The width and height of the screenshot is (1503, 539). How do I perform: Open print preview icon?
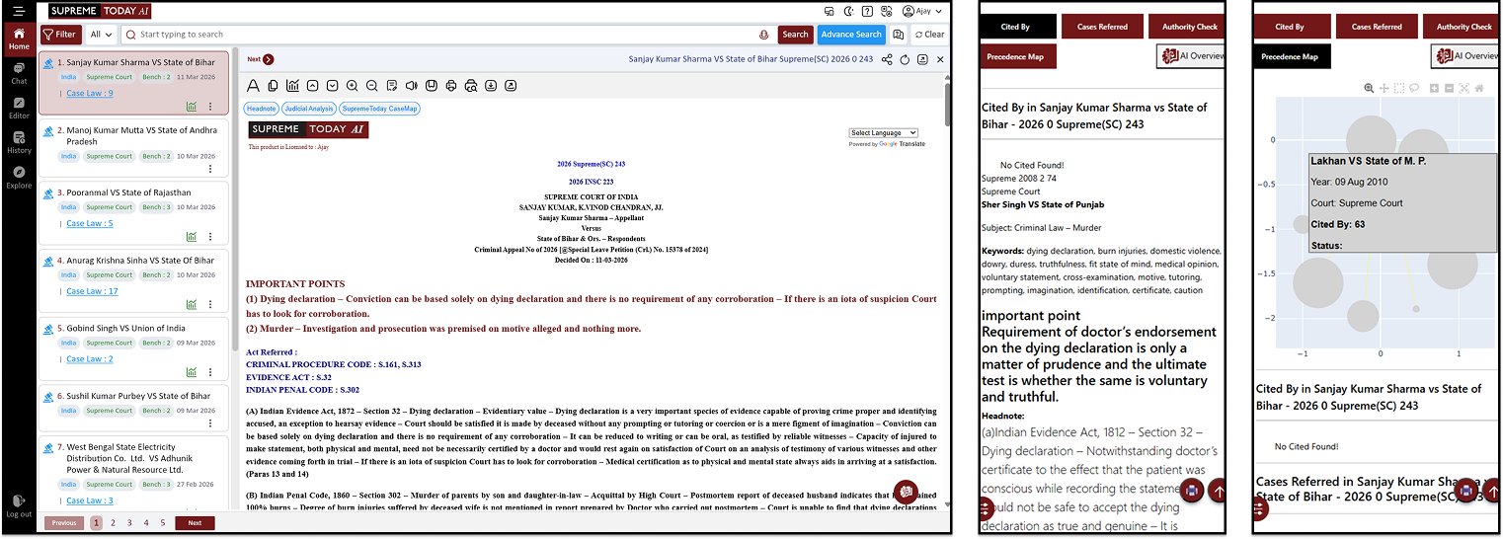click(x=471, y=86)
